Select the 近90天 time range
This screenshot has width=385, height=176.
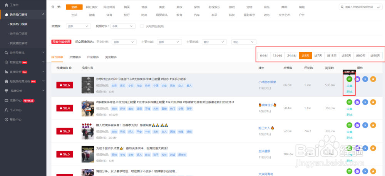[375, 56]
